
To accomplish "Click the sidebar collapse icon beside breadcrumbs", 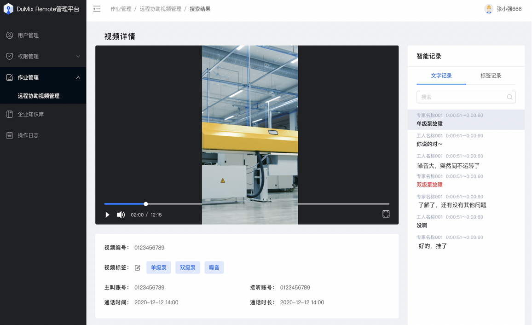I will (x=97, y=8).
